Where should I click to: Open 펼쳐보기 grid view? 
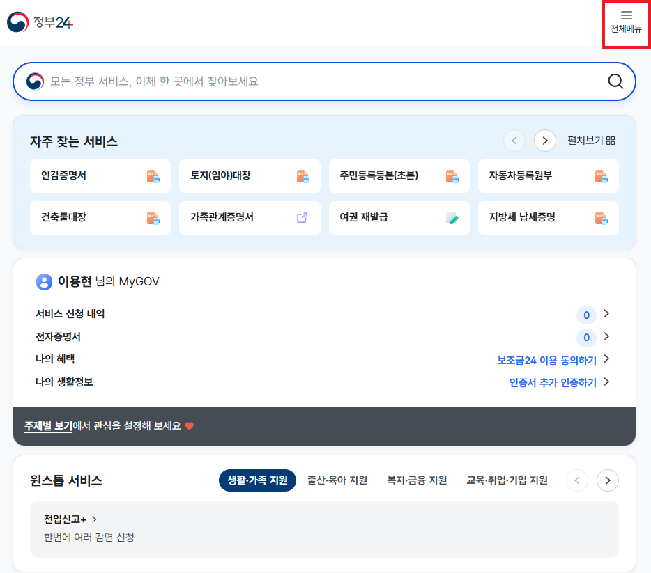(593, 141)
